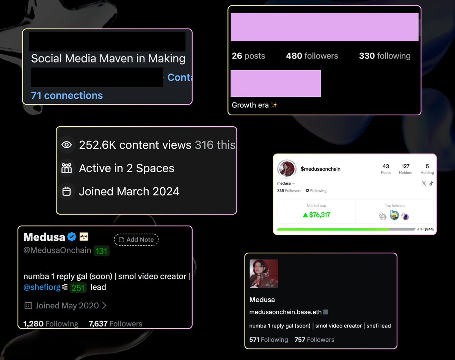Click the TikTok icon on the $medusaonchain card
The image size is (455, 360).
tap(431, 184)
